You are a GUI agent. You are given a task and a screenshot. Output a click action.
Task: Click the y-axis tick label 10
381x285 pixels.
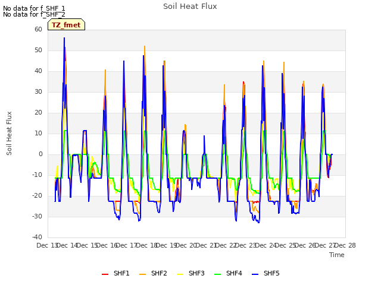(38, 133)
